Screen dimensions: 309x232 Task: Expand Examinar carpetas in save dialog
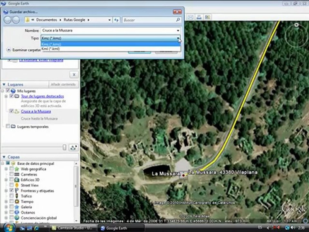click(x=9, y=50)
